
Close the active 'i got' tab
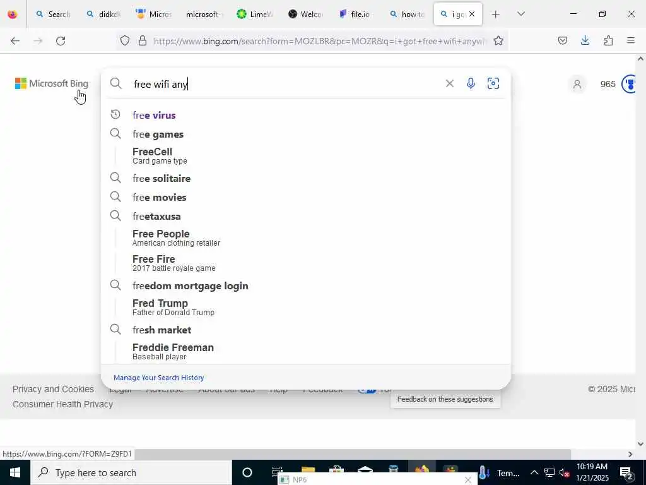(x=472, y=15)
